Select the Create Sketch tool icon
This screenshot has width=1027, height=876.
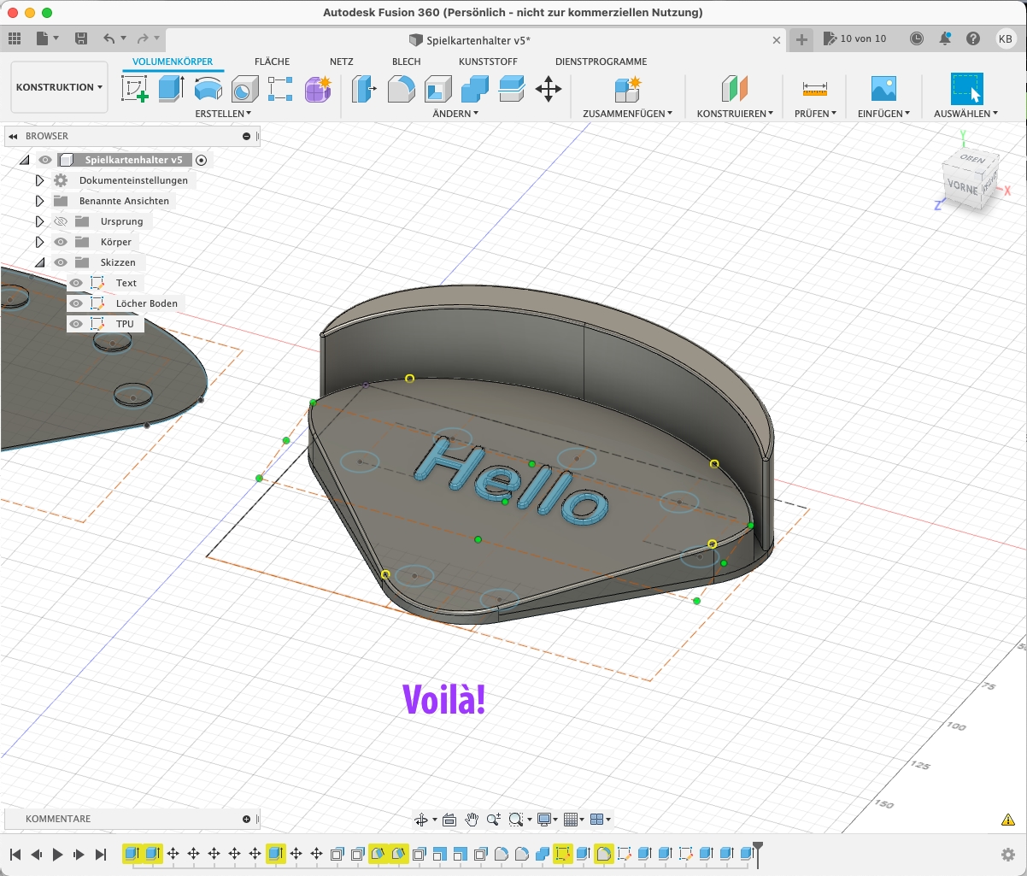(x=135, y=89)
